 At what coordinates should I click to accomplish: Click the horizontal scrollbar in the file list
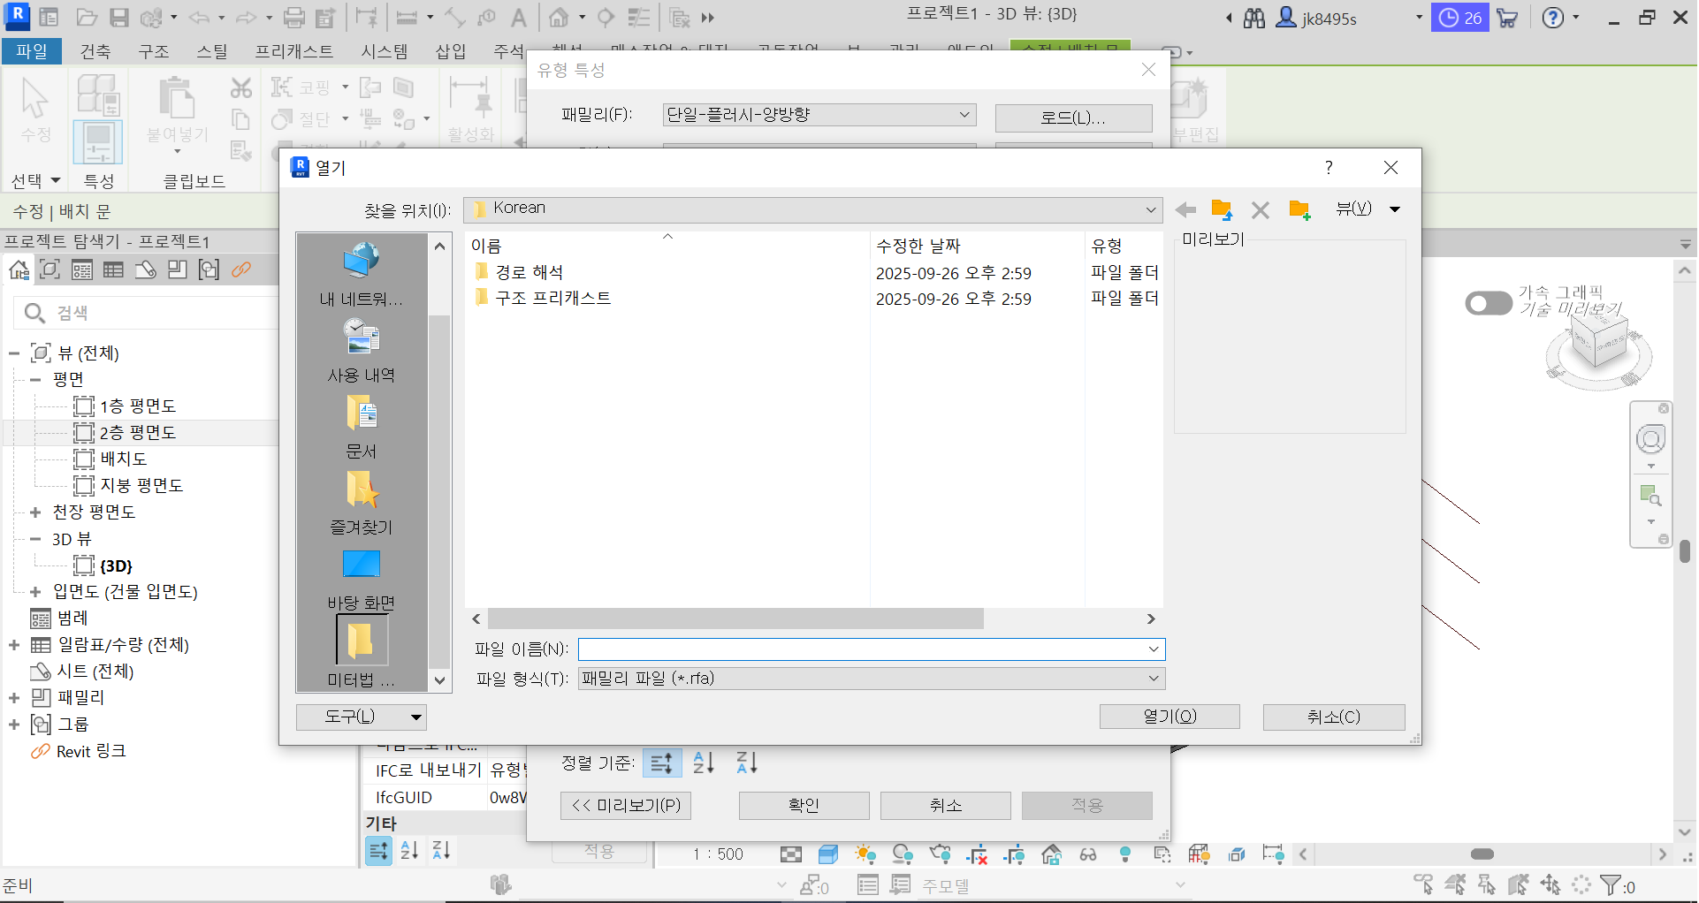point(735,618)
